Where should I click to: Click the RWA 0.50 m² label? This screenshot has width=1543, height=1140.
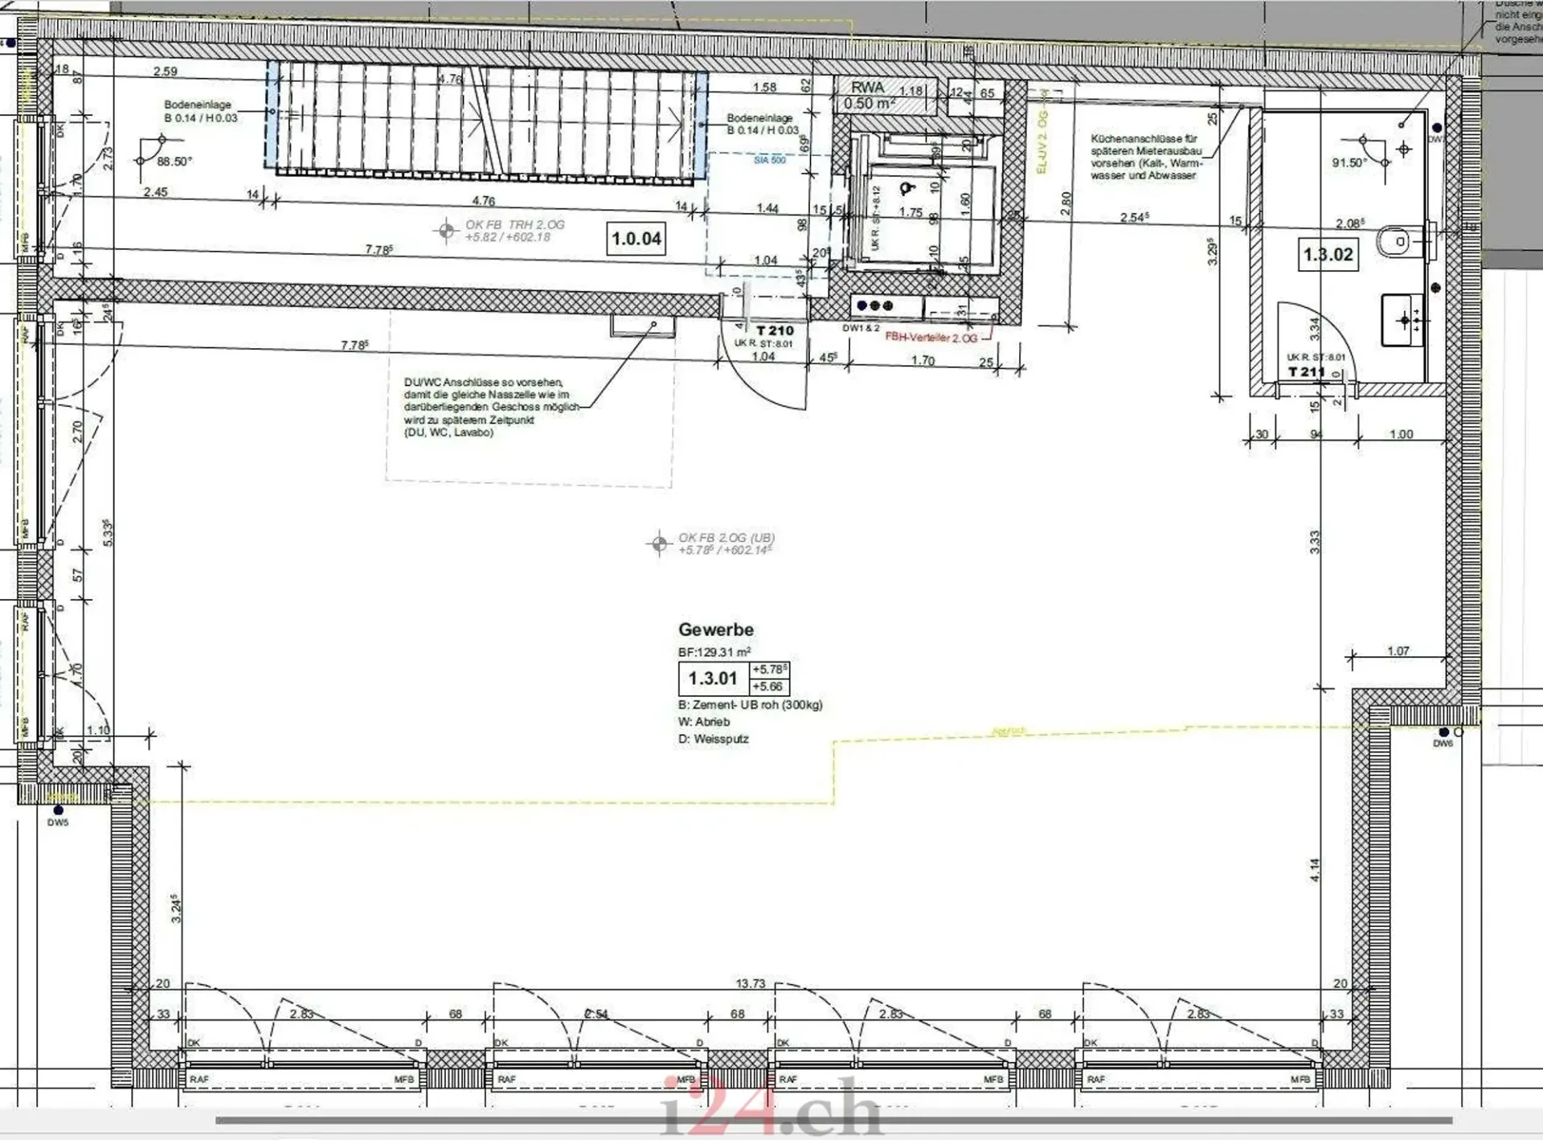(868, 96)
